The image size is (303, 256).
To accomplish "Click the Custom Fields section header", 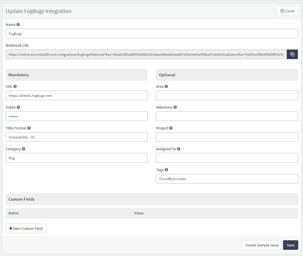I will (x=152, y=199).
